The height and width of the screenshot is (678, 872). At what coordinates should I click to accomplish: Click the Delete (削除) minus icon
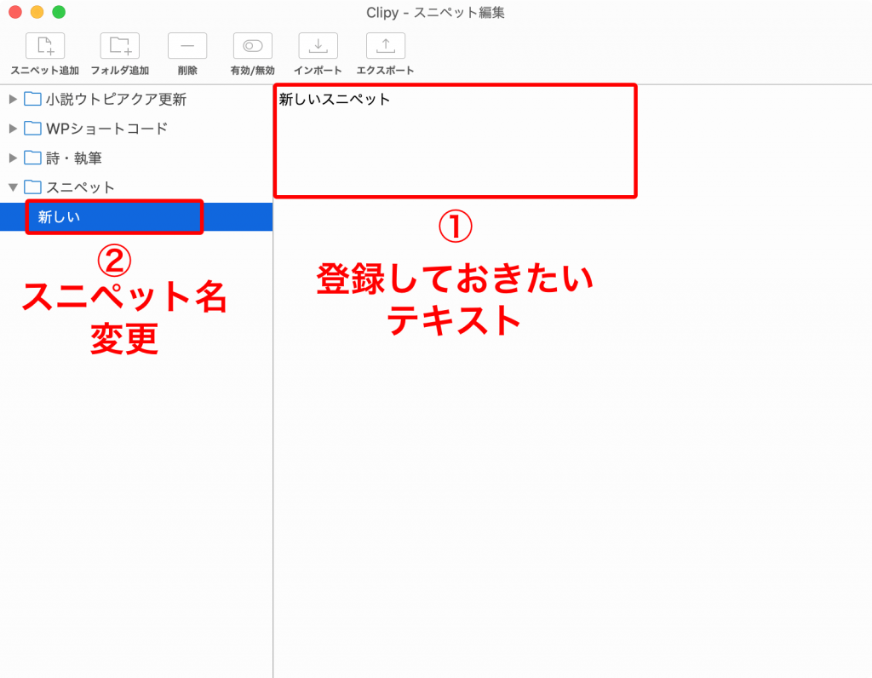pos(187,46)
